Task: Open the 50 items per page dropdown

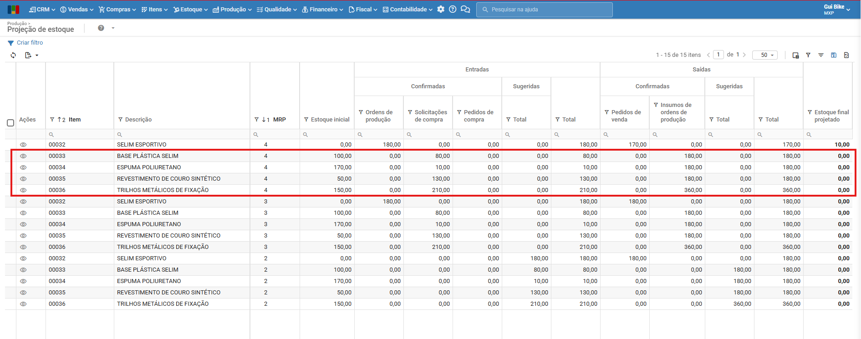Action: pos(765,55)
